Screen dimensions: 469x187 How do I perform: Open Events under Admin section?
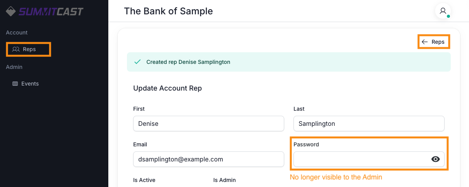[x=26, y=84]
